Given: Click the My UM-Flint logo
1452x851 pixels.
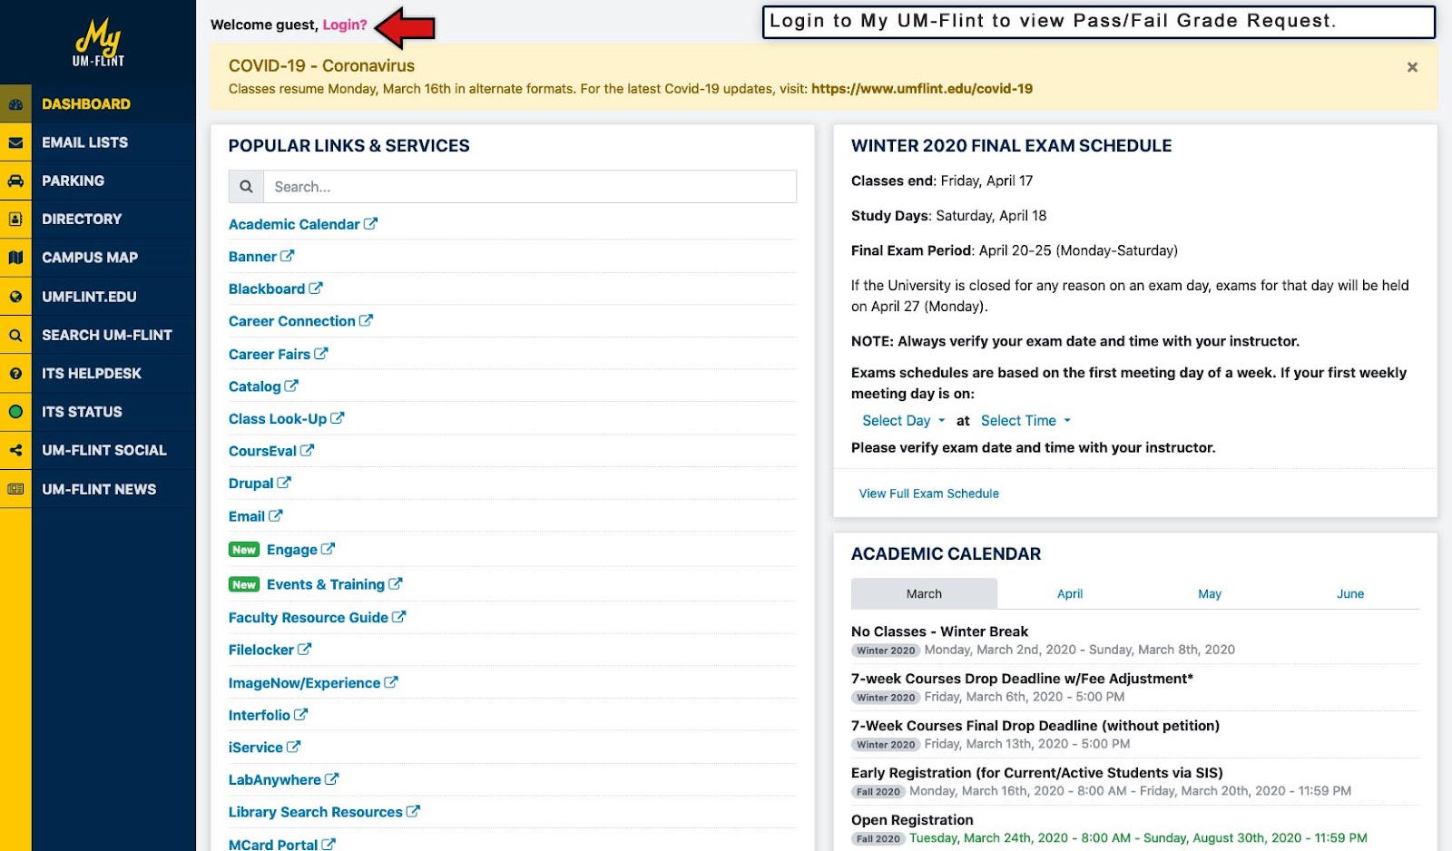Looking at the screenshot, I should [98, 43].
